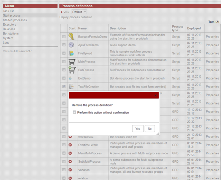Click the dialog resize grip corner
Image resolution: width=221 pixels, height=180 pixels.
tap(158, 134)
